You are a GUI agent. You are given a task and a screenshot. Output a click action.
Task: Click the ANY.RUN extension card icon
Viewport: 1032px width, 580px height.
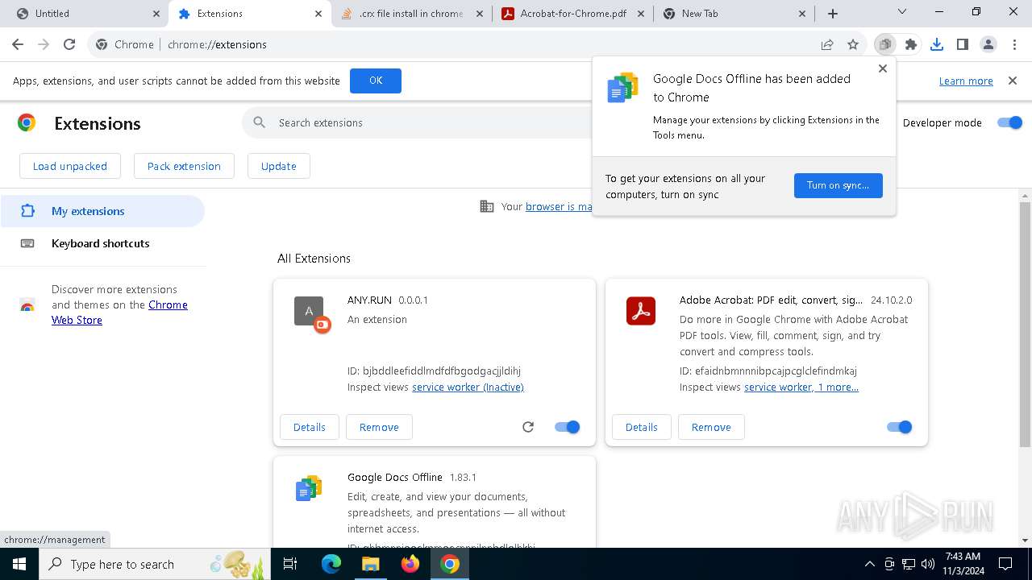click(x=311, y=313)
